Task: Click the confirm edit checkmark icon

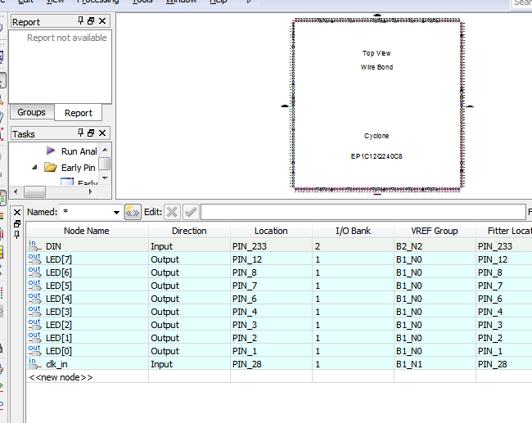Action: tap(191, 212)
